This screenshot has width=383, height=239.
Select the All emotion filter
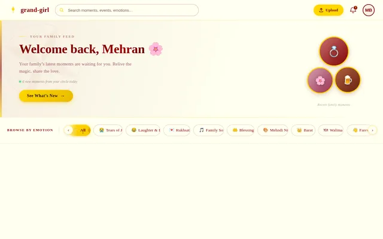(x=83, y=130)
